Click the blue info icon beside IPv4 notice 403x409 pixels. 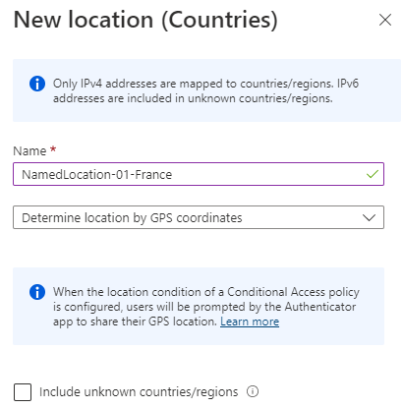[x=37, y=84]
